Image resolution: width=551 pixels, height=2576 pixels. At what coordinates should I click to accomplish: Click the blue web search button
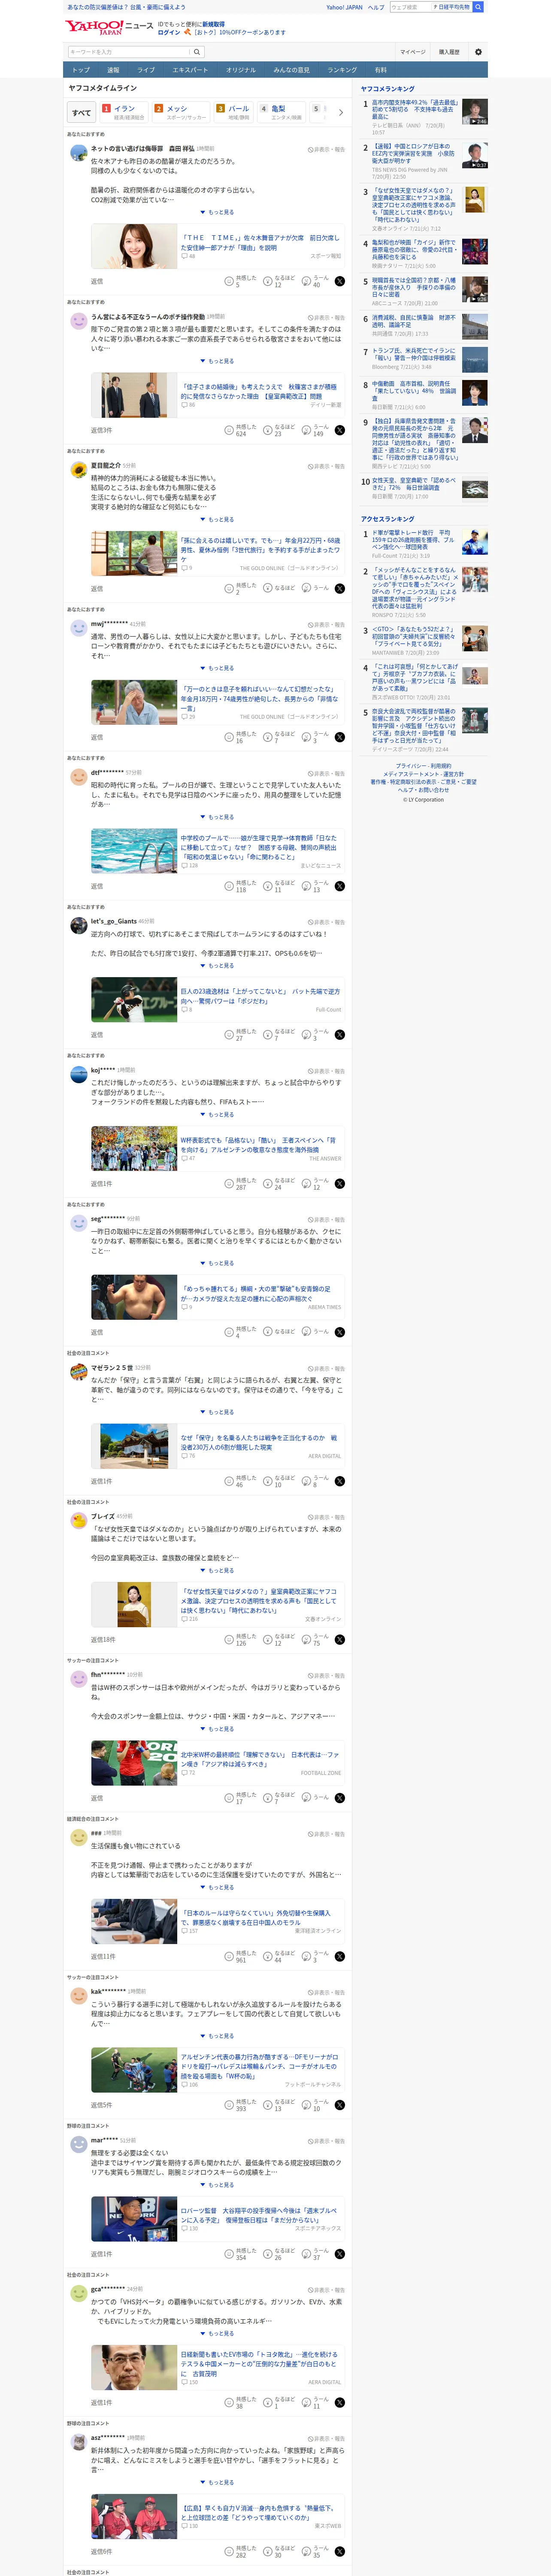[478, 7]
